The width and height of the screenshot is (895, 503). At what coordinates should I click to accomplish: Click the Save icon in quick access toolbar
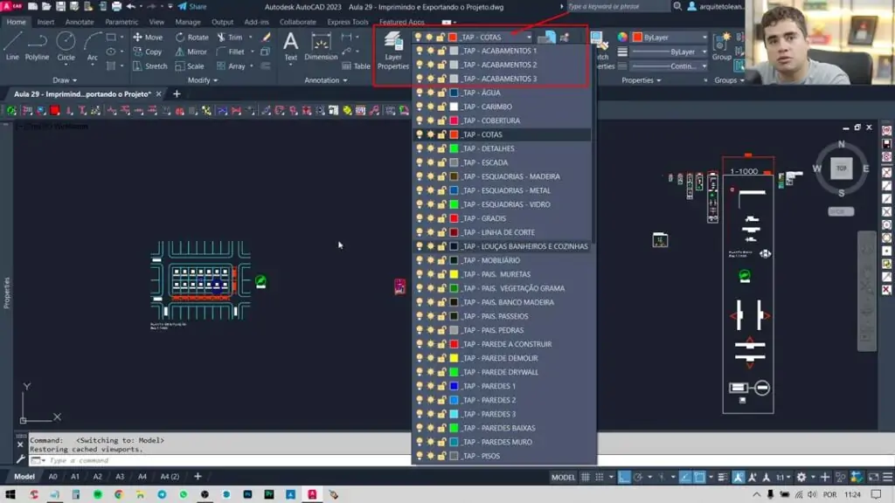60,6
